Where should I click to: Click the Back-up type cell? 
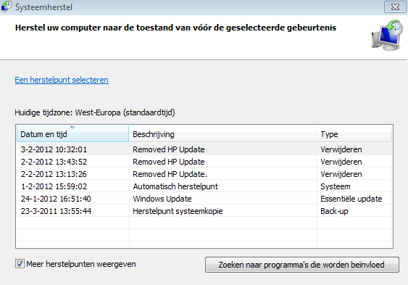334,211
